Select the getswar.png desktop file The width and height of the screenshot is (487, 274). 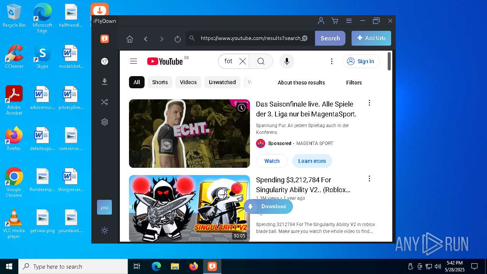42,221
